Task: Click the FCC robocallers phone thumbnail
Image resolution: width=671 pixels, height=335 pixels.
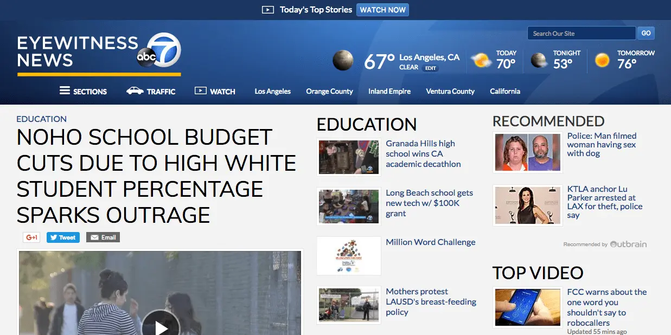Action: tap(528, 307)
